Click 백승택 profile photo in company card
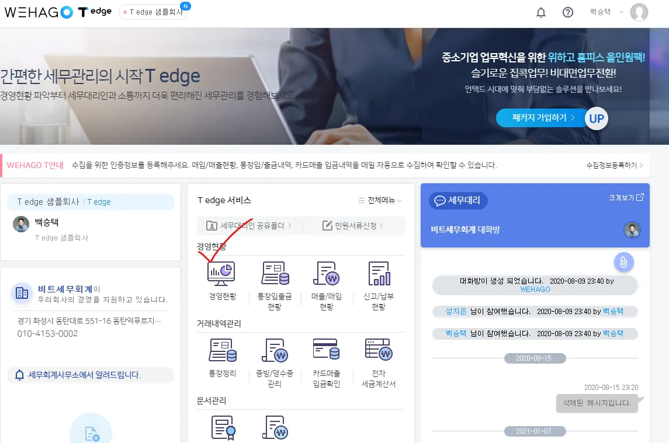669x443 pixels. click(x=21, y=224)
